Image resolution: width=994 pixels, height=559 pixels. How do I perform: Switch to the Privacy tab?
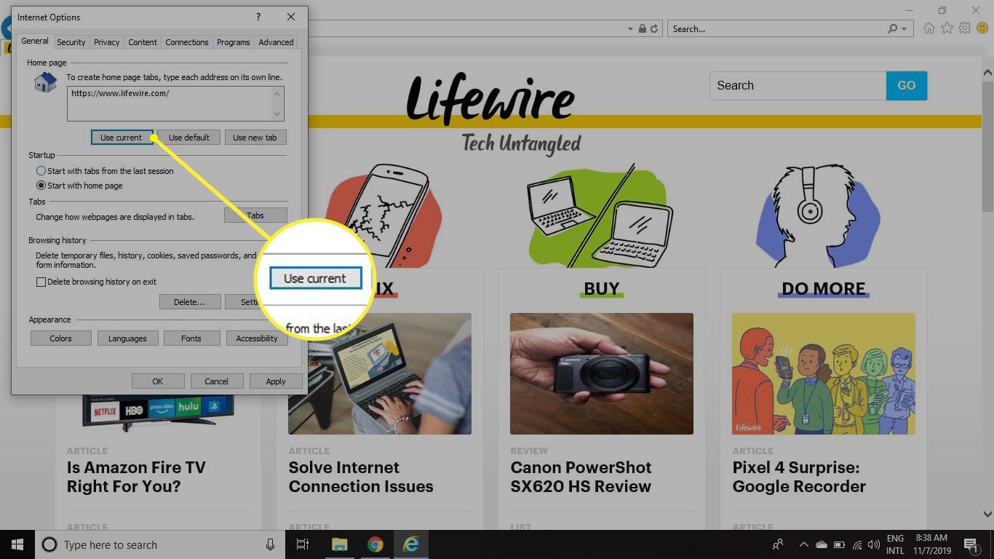click(107, 42)
